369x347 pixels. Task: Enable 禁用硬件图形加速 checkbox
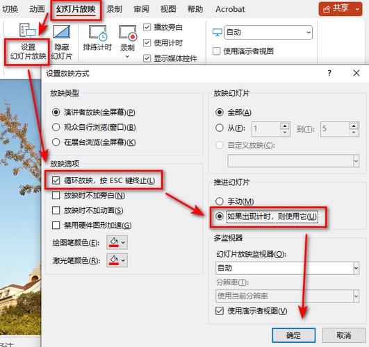[x=56, y=226]
